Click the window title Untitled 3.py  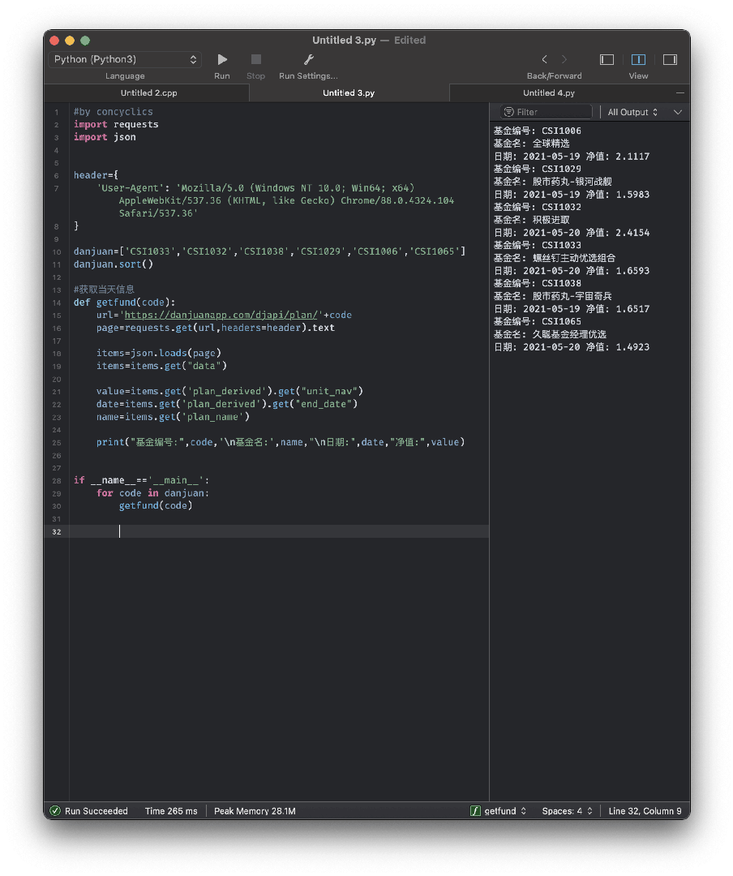click(344, 41)
